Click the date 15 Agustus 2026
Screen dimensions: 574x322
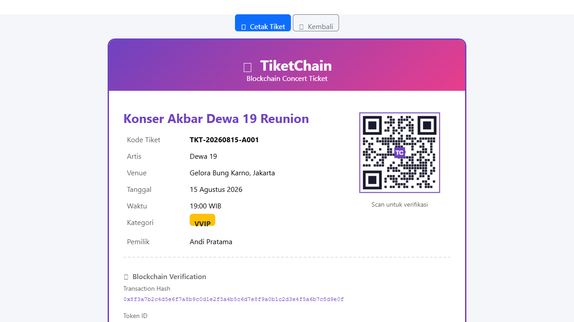coord(216,189)
